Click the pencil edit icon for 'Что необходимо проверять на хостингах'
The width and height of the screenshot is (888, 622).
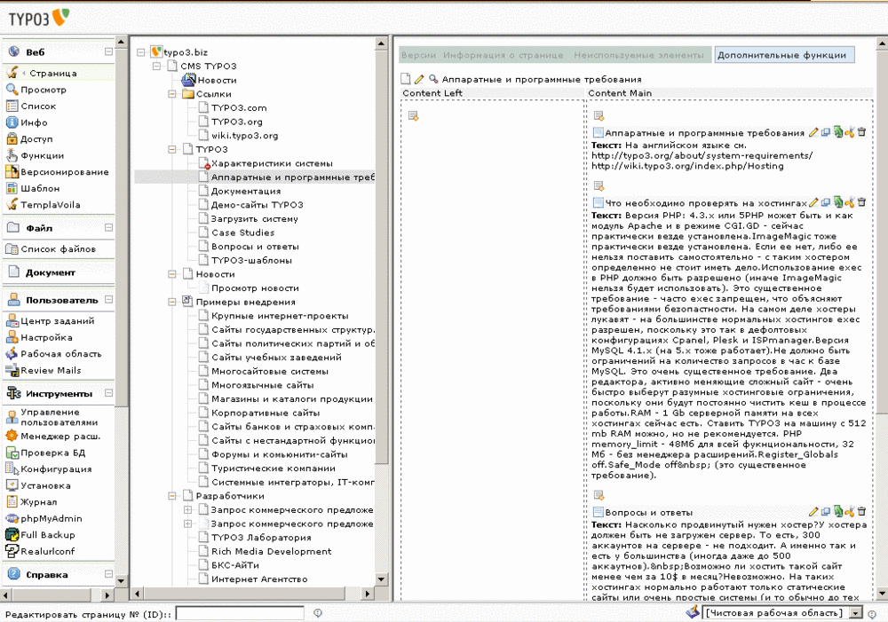[x=813, y=202]
